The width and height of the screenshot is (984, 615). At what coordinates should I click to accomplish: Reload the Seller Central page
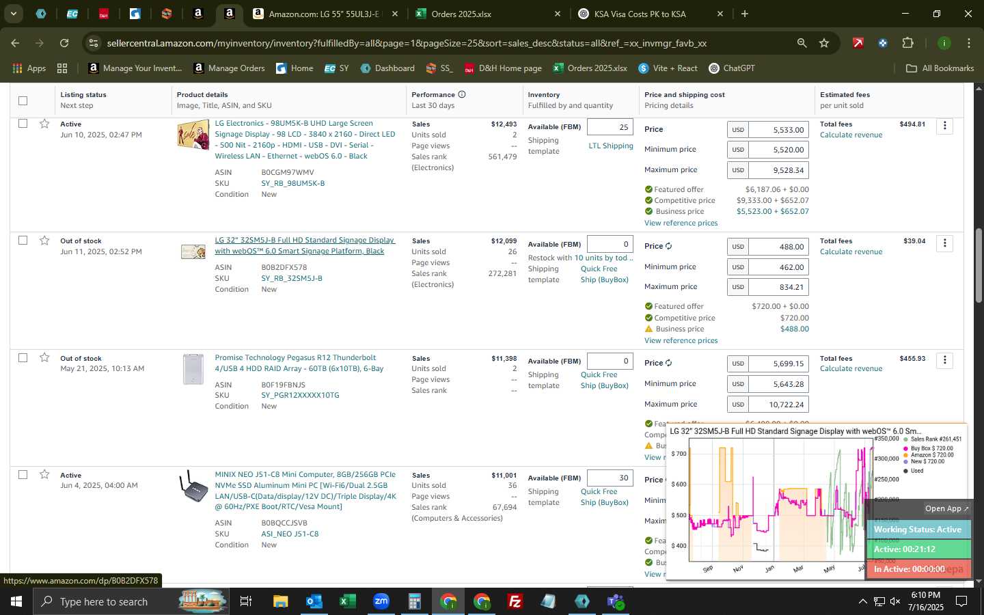point(64,43)
